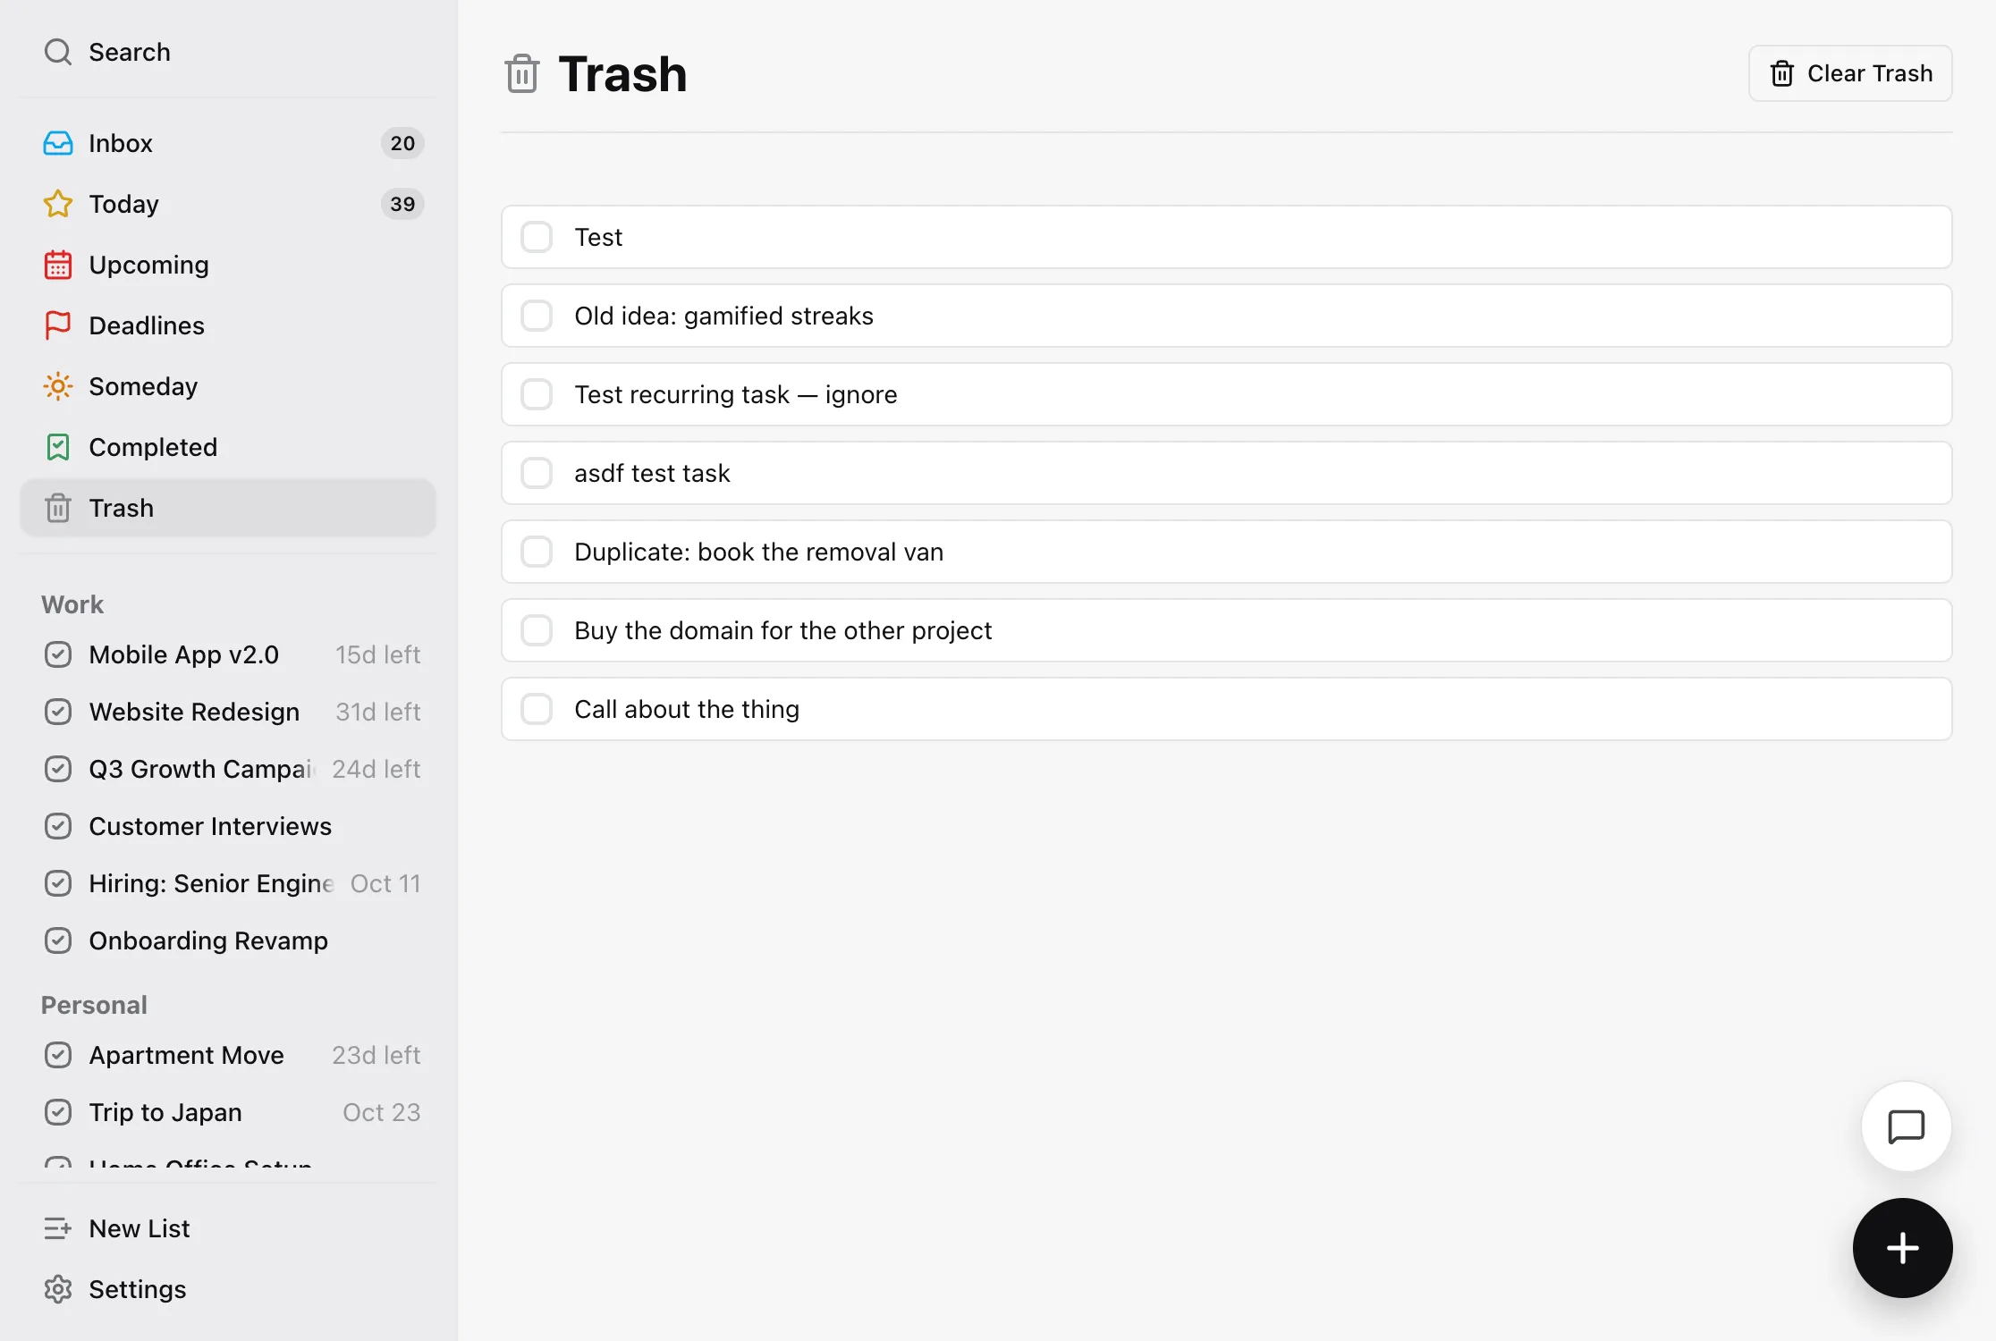Image resolution: width=1996 pixels, height=1341 pixels.
Task: Click the Settings gear icon
Action: tap(58, 1289)
